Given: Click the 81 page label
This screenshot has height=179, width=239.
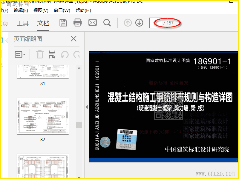Looking at the screenshot, I should point(43,84).
